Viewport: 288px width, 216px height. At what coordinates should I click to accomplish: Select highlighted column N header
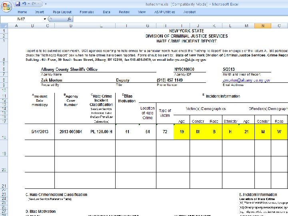point(263,26)
